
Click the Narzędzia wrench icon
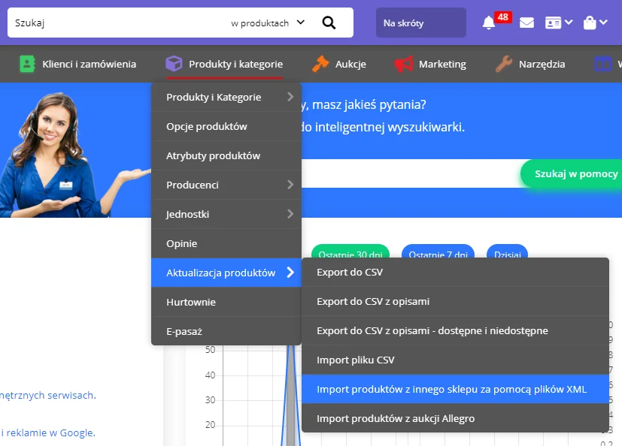click(504, 64)
